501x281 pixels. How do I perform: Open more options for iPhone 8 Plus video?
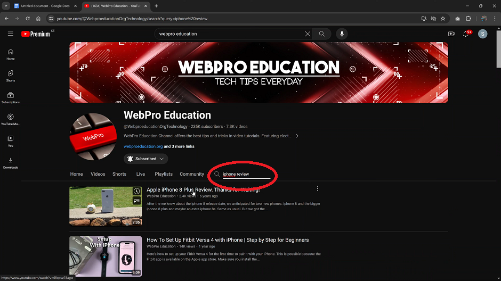tap(318, 189)
